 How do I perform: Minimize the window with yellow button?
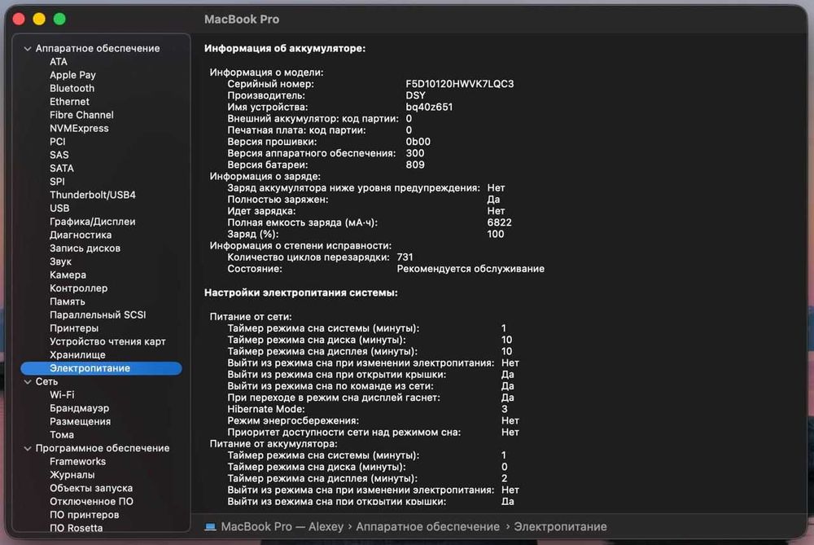[x=39, y=20]
